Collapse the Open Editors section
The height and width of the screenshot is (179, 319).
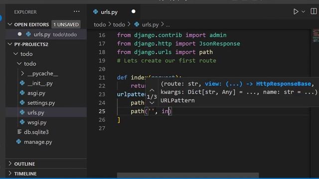click(10, 24)
